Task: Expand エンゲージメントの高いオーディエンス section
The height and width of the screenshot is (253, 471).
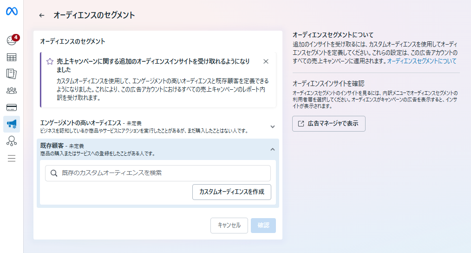Action: point(272,126)
